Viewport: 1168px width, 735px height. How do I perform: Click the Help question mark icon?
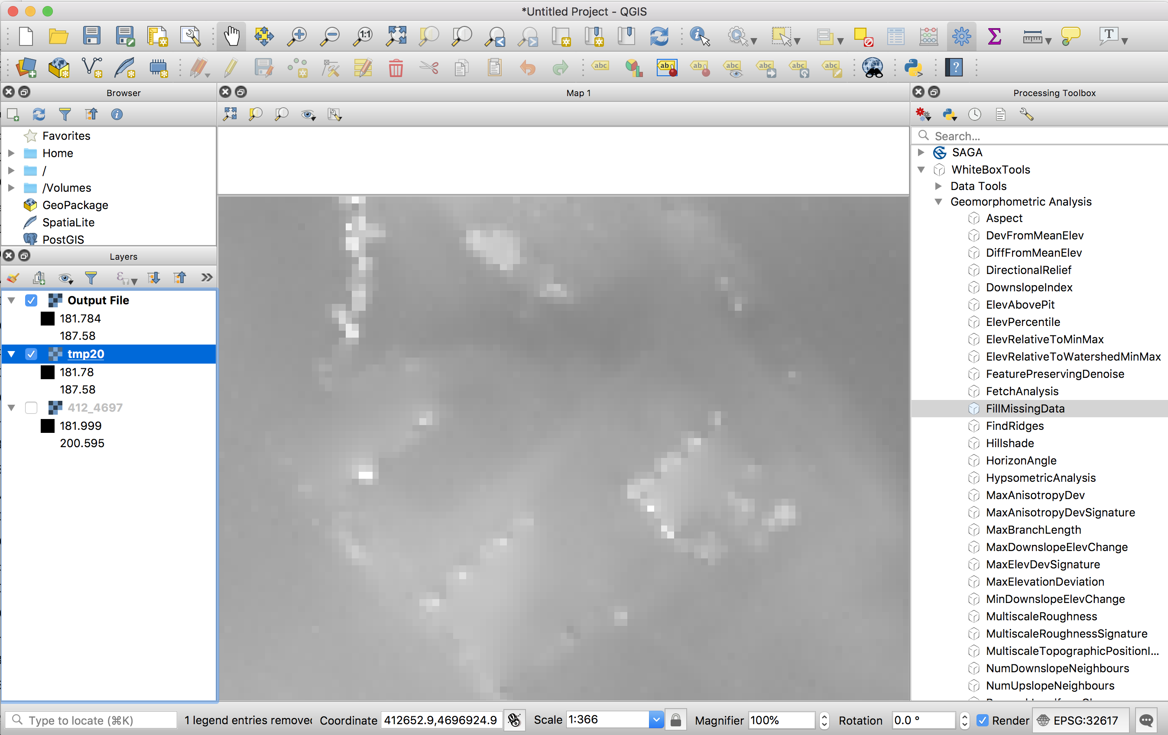(954, 68)
